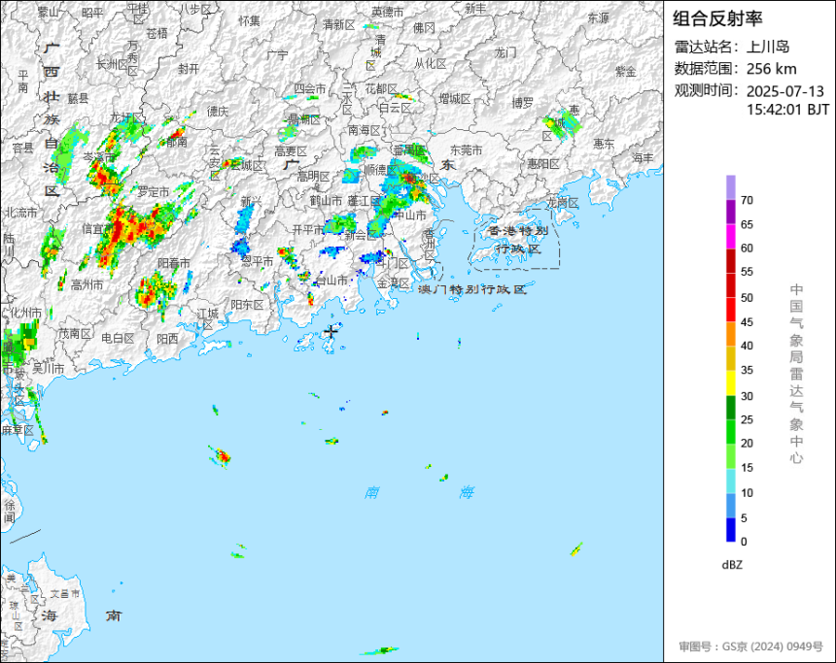Click the 增城区 district label
836x663 pixels.
pyautogui.click(x=455, y=98)
